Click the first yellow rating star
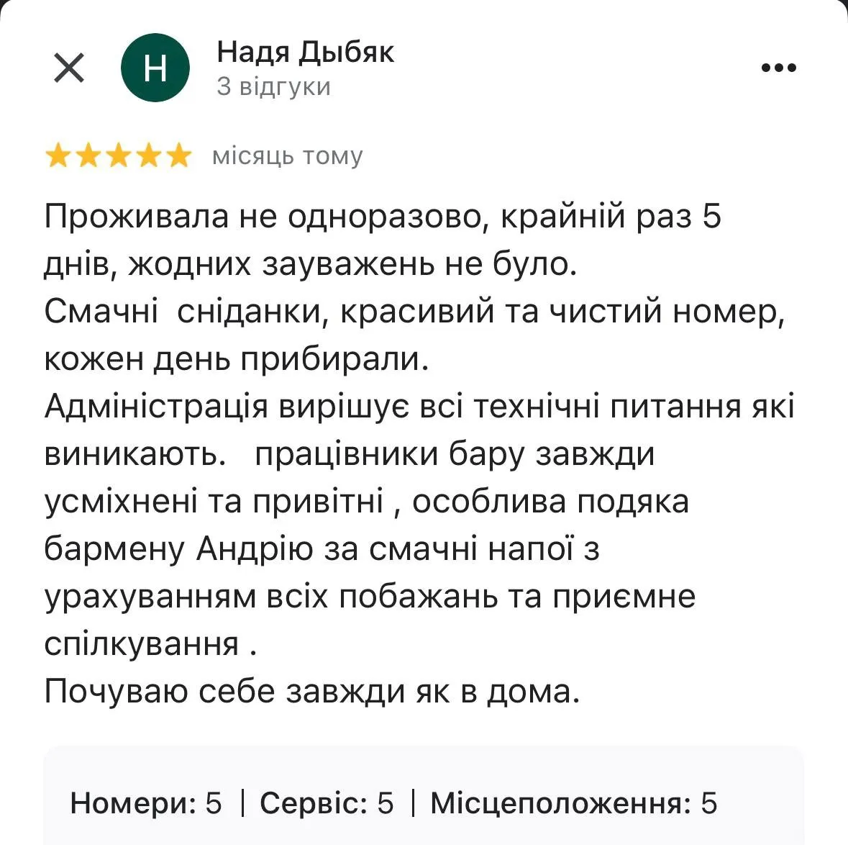The height and width of the screenshot is (845, 848). click(x=58, y=155)
